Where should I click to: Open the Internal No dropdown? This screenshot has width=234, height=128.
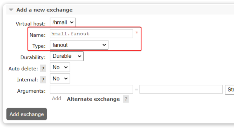point(60,79)
